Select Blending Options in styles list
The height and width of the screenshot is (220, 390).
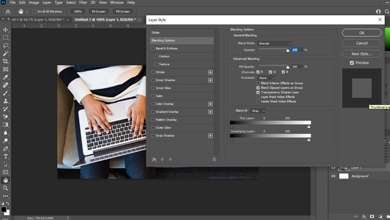[182, 41]
